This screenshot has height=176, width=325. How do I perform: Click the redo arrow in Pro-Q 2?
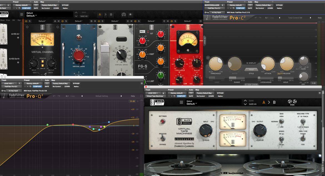[x=59, y=96]
